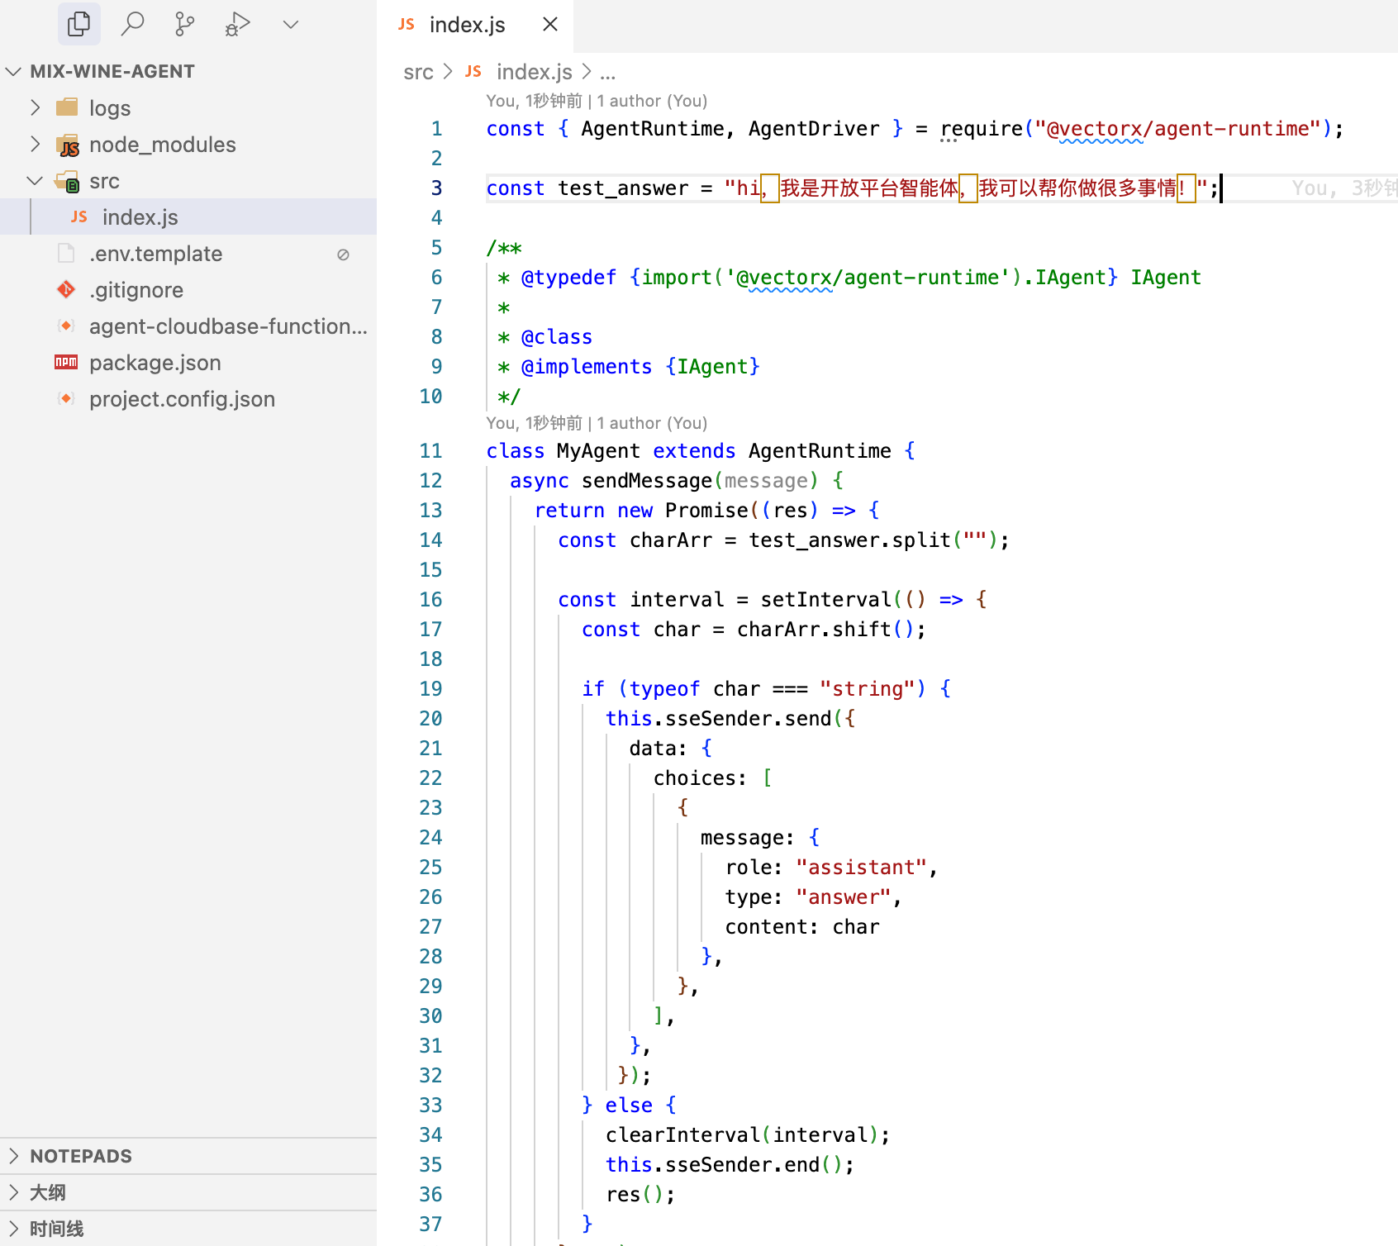The image size is (1398, 1246).
Task: Click the .env.template file icon
Action: click(x=66, y=253)
